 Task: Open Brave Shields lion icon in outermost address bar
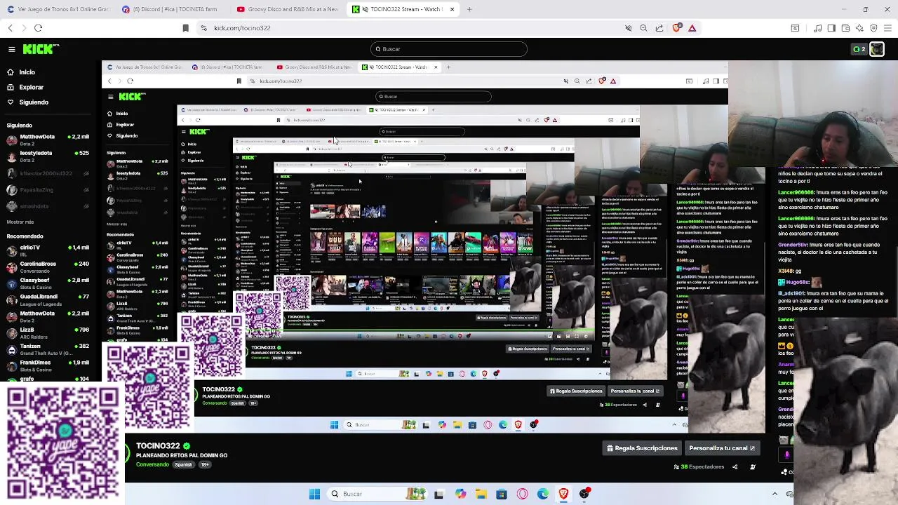click(x=676, y=28)
